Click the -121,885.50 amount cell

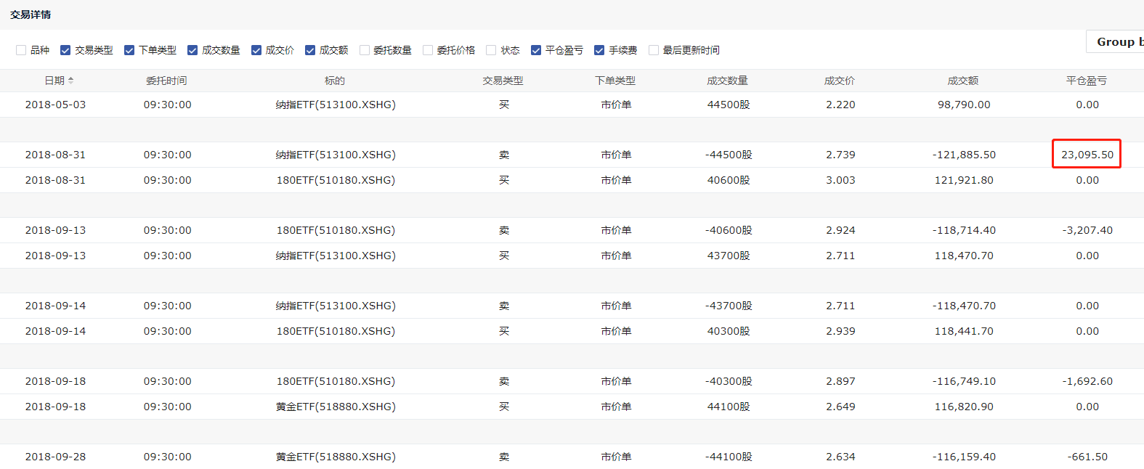click(x=964, y=155)
